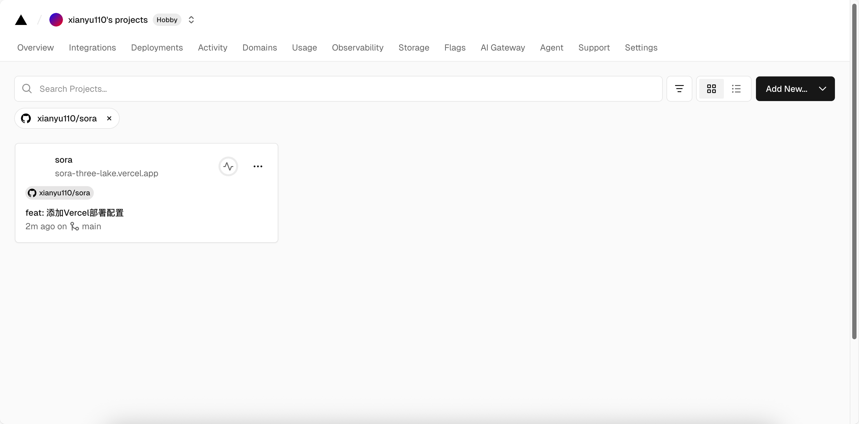859x424 pixels.
Task: Click xianyu110/sora repo badge on card
Action: tap(59, 193)
